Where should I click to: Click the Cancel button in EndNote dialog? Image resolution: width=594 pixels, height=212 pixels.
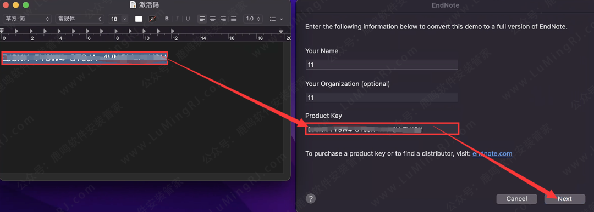point(516,199)
